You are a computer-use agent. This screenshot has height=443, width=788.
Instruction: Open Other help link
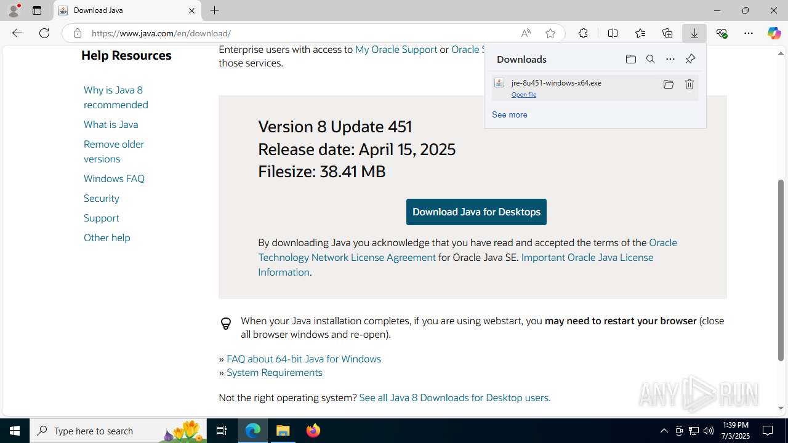[x=107, y=237]
